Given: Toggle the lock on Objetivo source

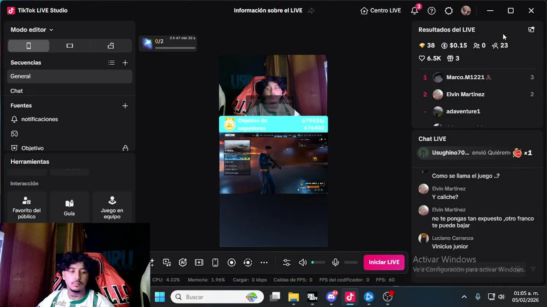Looking at the screenshot, I should tap(125, 148).
